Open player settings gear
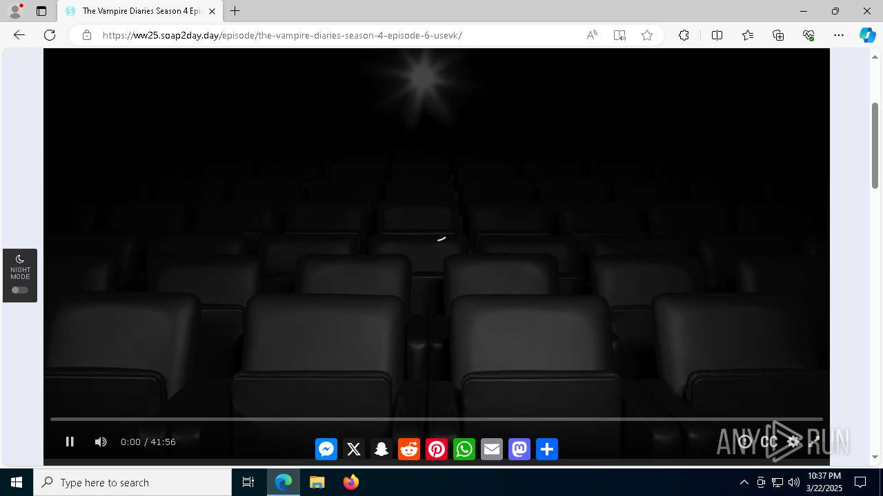The width and height of the screenshot is (883, 496). (793, 442)
